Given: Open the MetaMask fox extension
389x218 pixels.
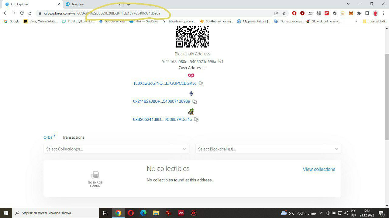Looking at the screenshot, I should click(x=351, y=13).
